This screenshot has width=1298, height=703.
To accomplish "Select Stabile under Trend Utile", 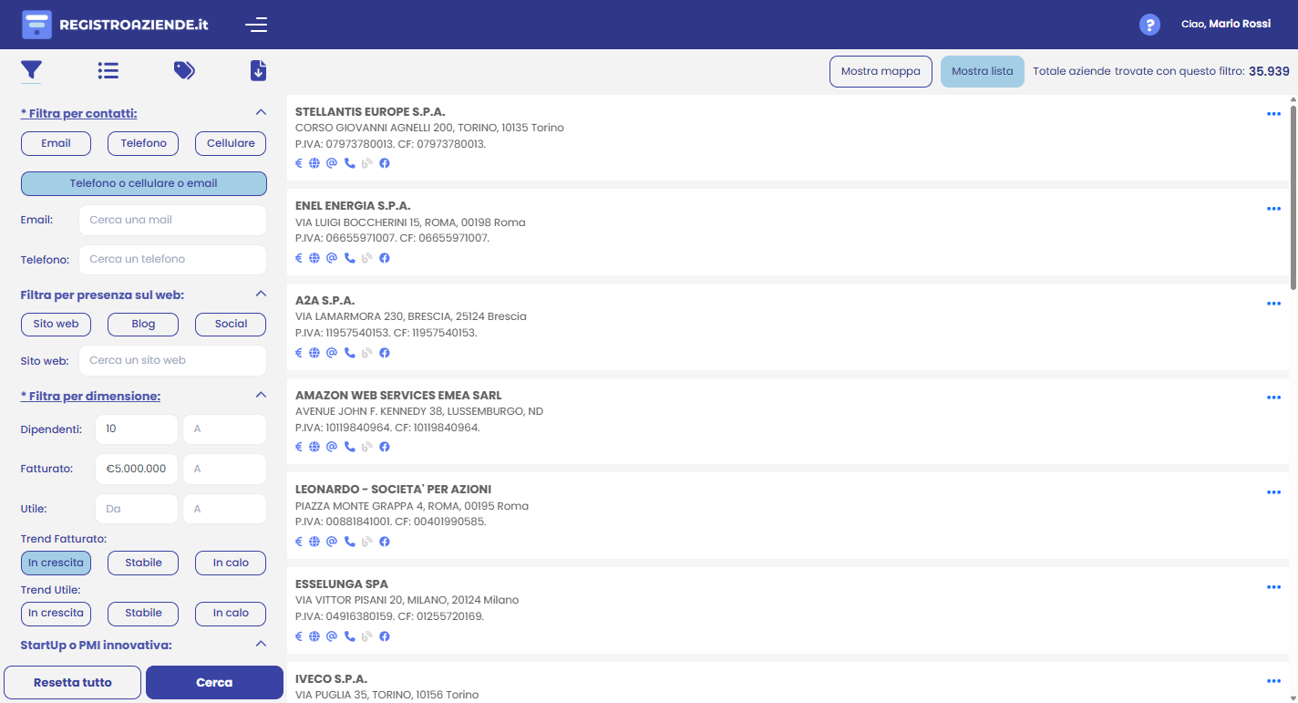I will click(x=143, y=613).
